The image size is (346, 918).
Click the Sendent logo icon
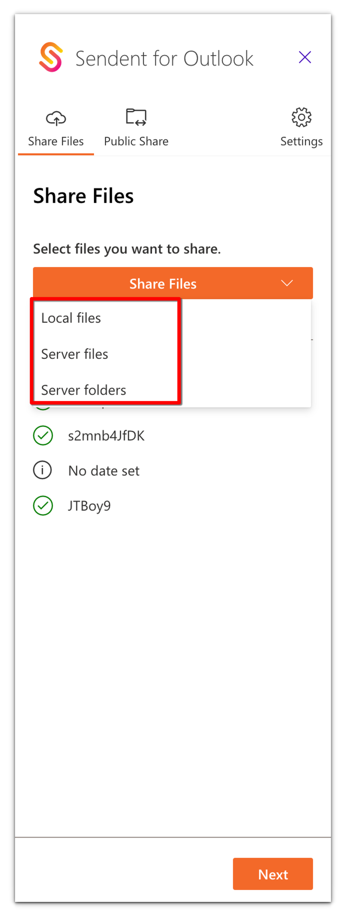(x=51, y=57)
